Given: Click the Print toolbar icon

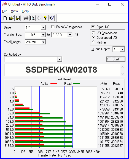Looking at the screenshot, I should pyautogui.click(x=26, y=18).
